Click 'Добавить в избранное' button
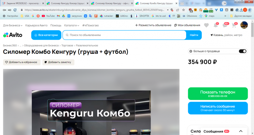 22,62
